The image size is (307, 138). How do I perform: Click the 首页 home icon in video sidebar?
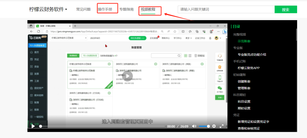click(31, 52)
